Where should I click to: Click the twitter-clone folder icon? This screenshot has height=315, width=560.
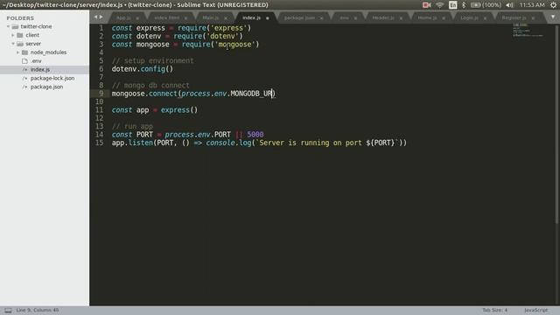click(x=15, y=26)
